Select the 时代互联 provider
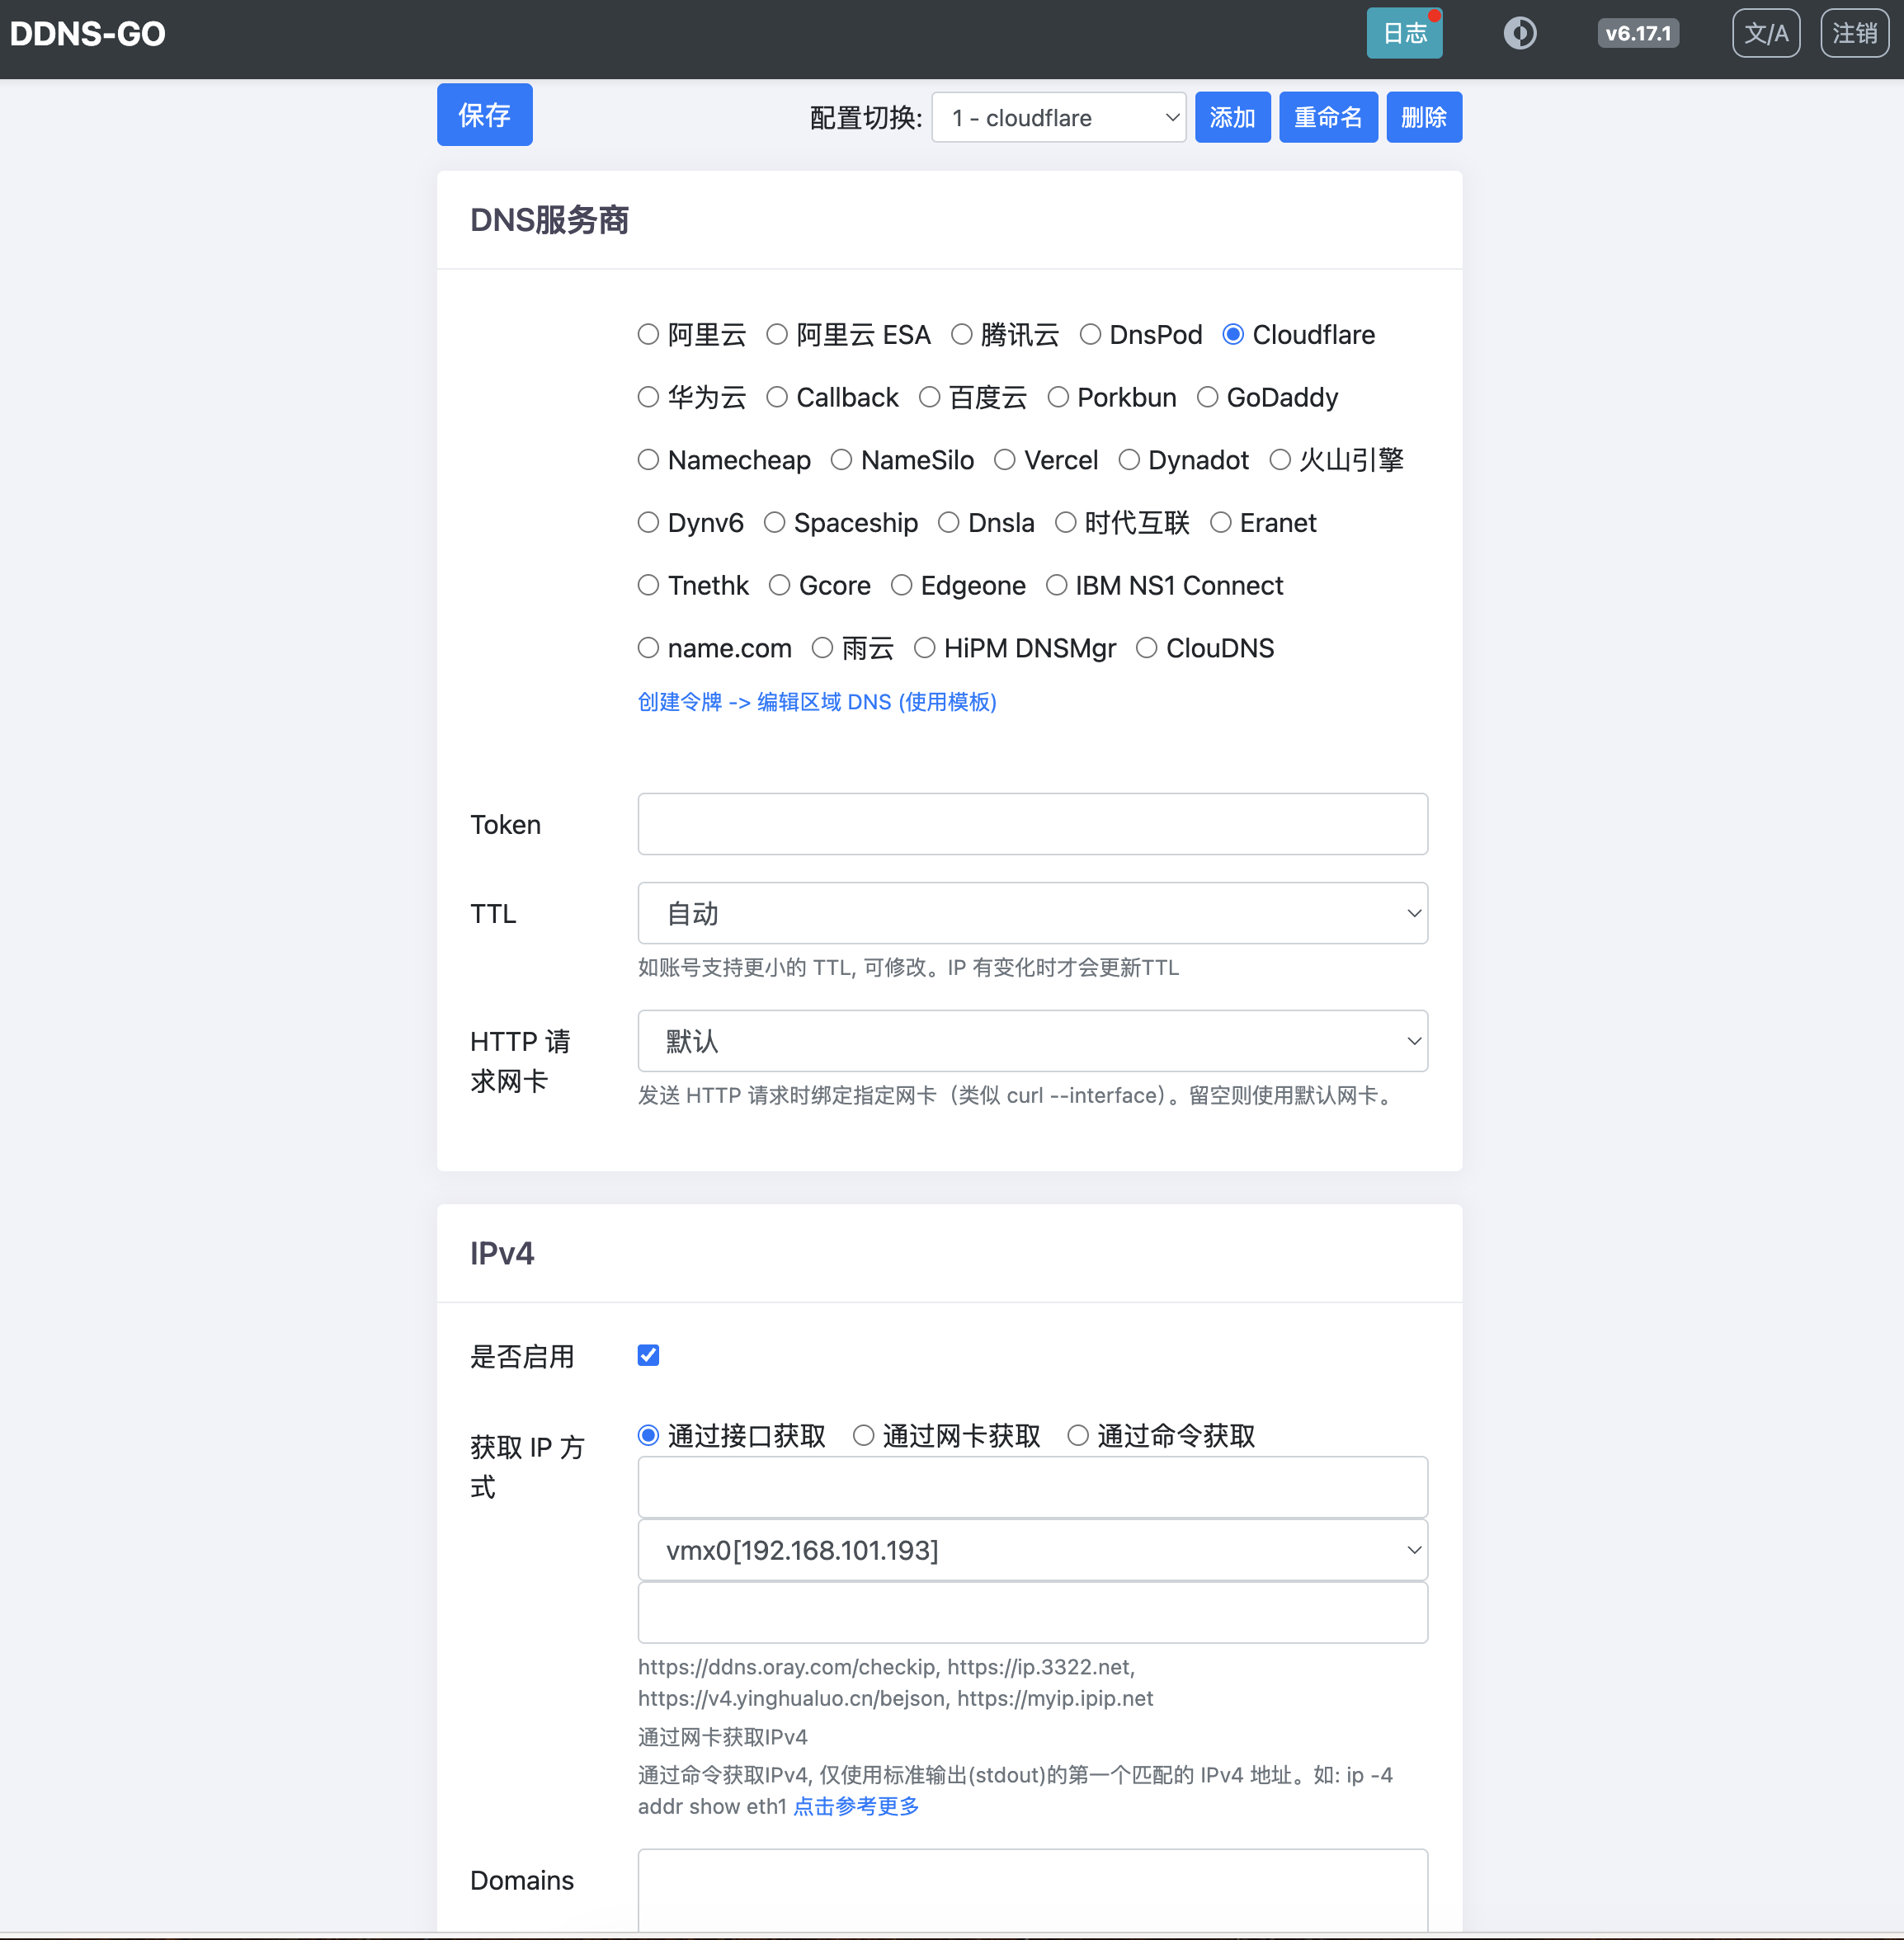Screen dimensions: 1904x1940 coord(1066,523)
